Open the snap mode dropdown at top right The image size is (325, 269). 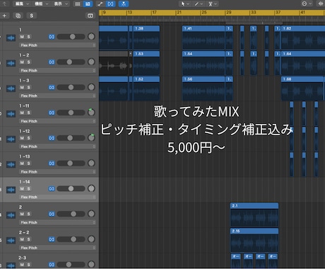point(307,4)
